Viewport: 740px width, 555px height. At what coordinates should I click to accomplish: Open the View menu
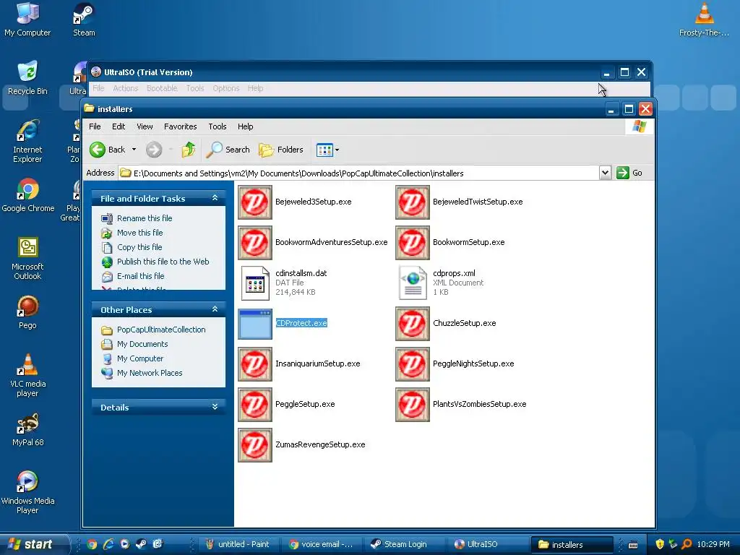point(145,126)
